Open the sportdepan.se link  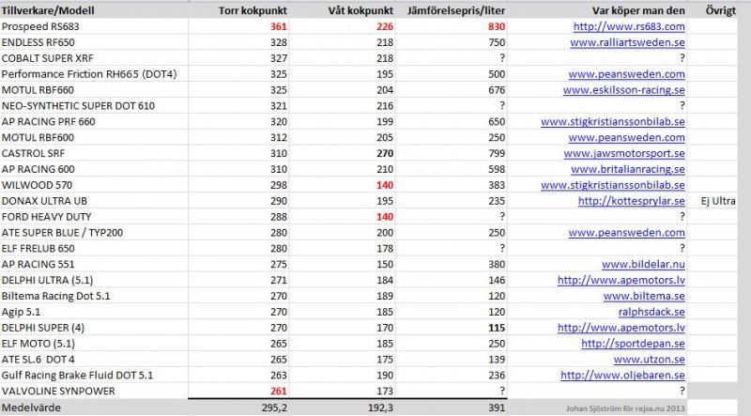[x=633, y=344]
